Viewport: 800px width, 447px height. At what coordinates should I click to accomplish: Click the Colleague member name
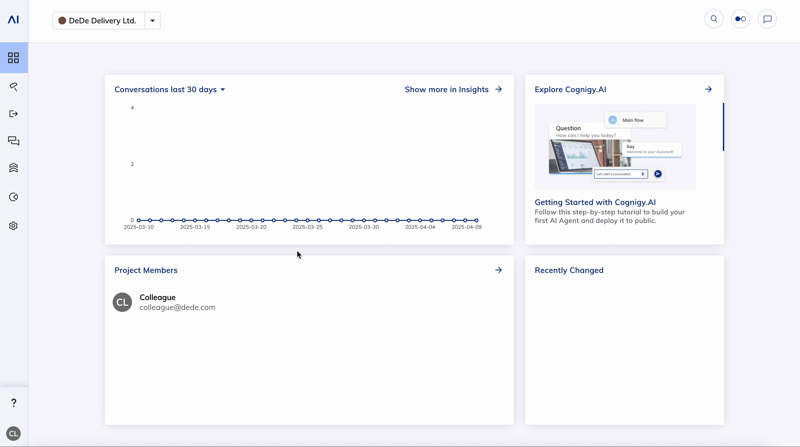(x=158, y=297)
